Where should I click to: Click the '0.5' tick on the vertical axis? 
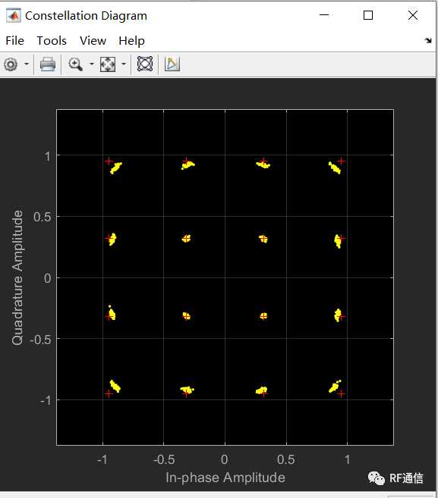click(x=43, y=218)
